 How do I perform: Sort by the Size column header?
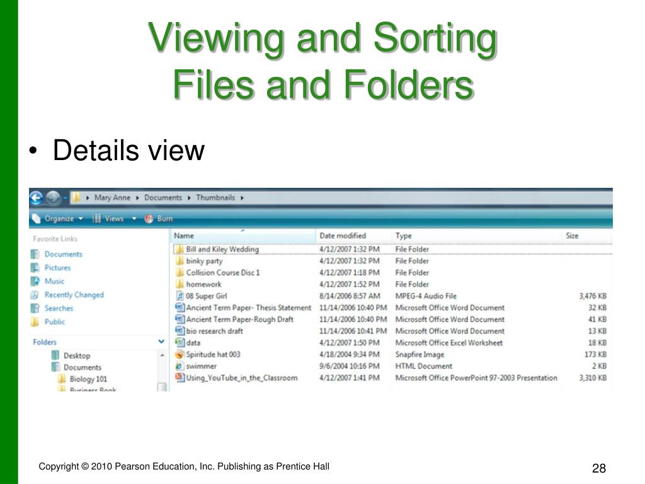click(x=586, y=236)
